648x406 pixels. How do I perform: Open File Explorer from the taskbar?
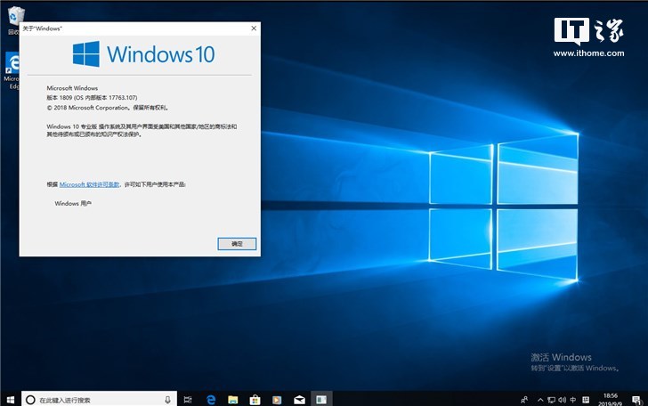233,400
